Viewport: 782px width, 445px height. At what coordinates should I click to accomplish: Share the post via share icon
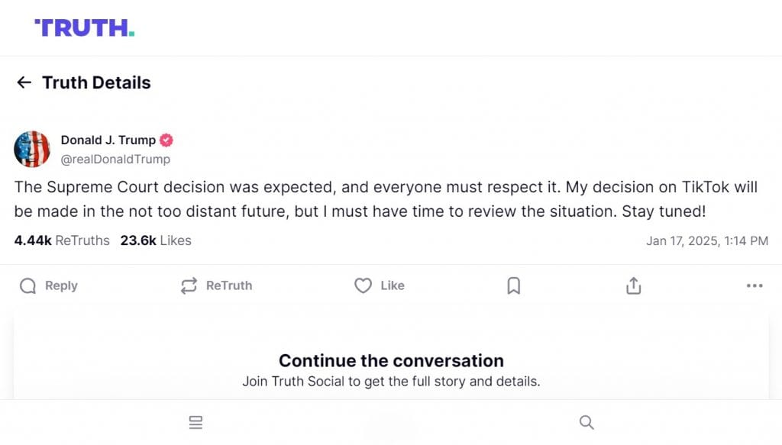click(633, 285)
